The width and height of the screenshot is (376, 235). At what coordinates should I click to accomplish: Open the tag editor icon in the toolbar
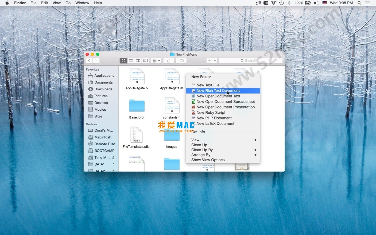click(x=181, y=60)
